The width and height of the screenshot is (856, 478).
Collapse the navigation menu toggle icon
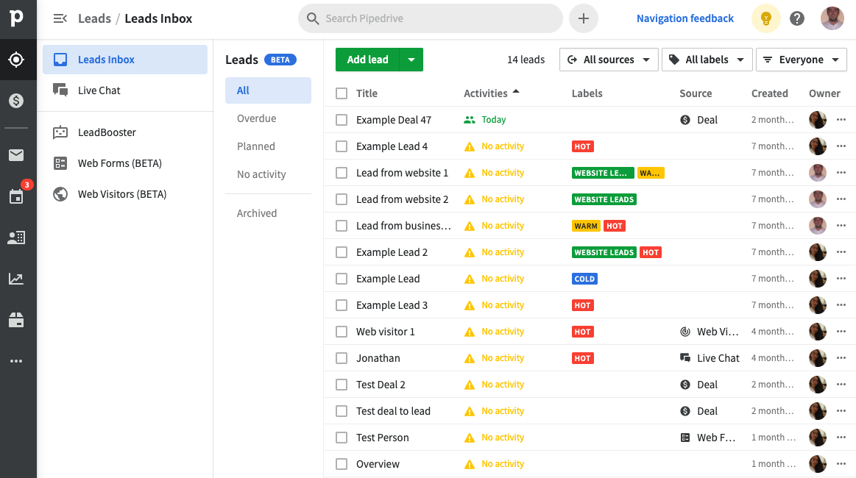click(x=60, y=18)
